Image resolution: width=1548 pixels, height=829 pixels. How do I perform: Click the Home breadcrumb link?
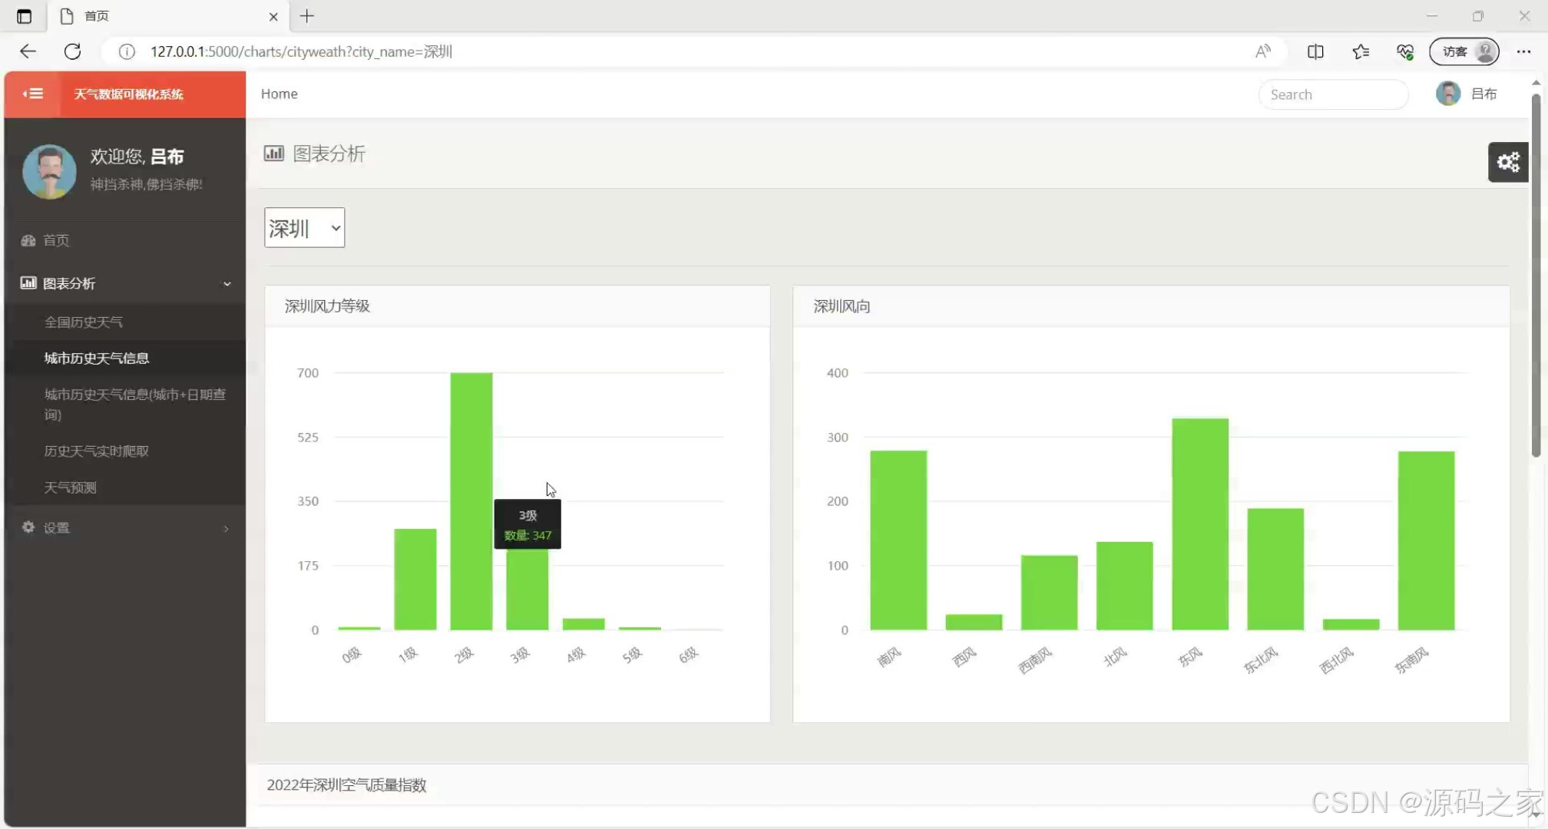(x=279, y=94)
